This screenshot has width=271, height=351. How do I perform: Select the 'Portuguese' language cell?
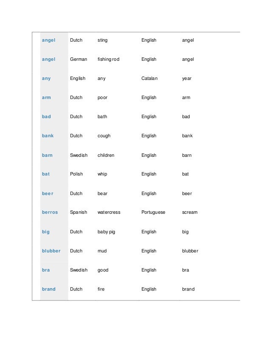point(153,212)
